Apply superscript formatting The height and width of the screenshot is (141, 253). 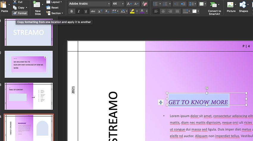(x=100, y=11)
